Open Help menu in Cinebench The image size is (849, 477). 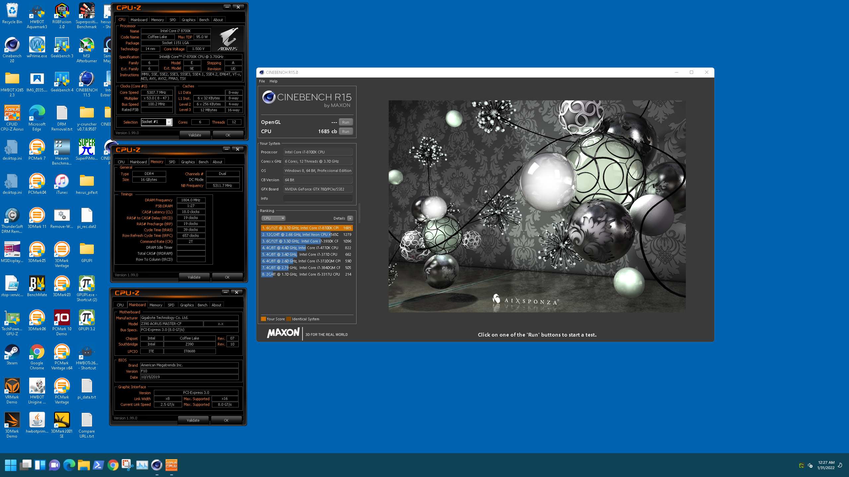pos(273,81)
